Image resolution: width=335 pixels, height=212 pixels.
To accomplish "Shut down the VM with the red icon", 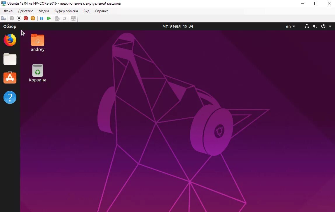I will pos(26,18).
